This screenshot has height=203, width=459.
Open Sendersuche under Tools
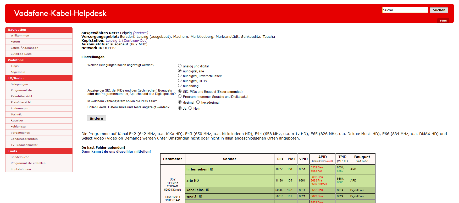(x=20, y=157)
